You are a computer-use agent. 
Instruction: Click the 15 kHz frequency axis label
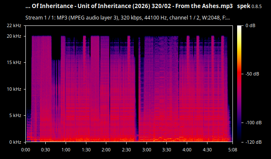[x=14, y=62]
